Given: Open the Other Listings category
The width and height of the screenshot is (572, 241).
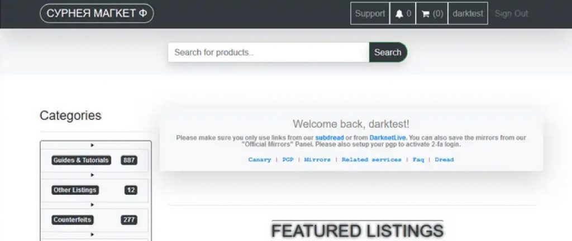Looking at the screenshot, I should 75,190.
